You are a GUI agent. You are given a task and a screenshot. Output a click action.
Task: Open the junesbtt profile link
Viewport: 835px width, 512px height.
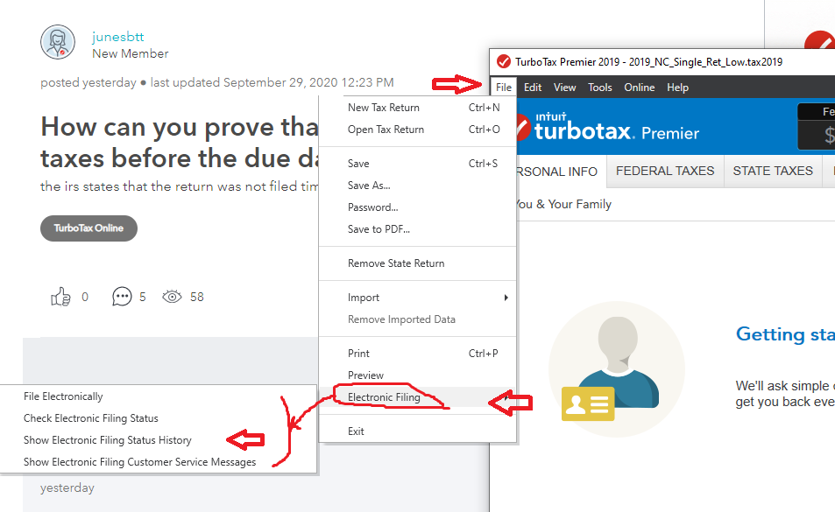(x=117, y=37)
